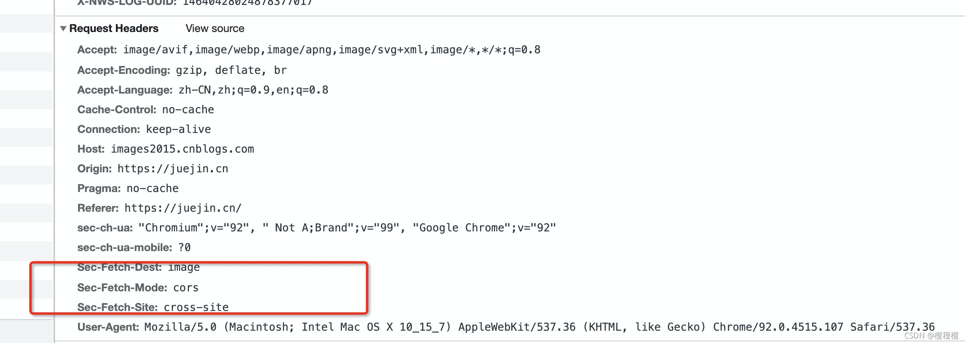Screen dimensions: 965x343
Task: Click the CSDN watermark text
Action: pos(931,336)
